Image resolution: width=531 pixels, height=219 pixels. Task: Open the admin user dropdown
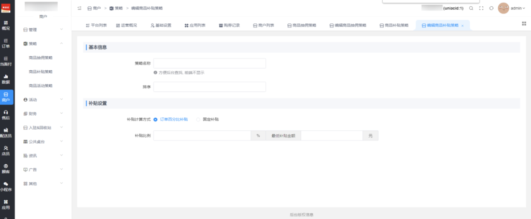click(519, 8)
